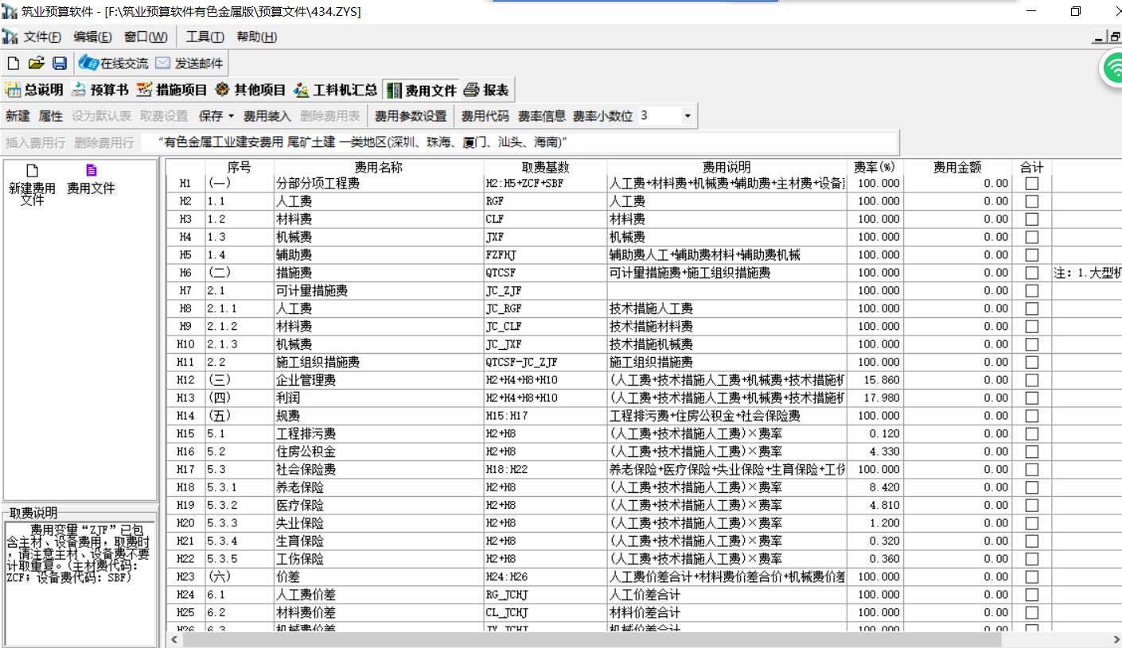
Task: Click the 发送邮件 send mail button
Action: tap(189, 64)
